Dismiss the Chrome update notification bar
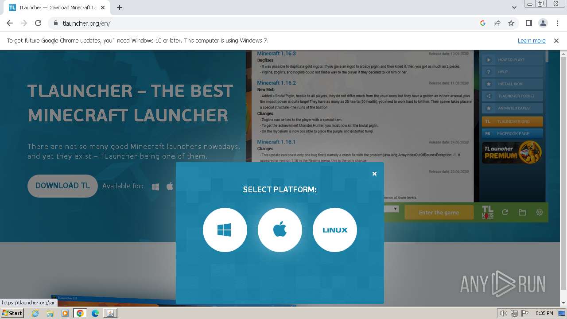Screen dimensions: 567x319 (556, 40)
